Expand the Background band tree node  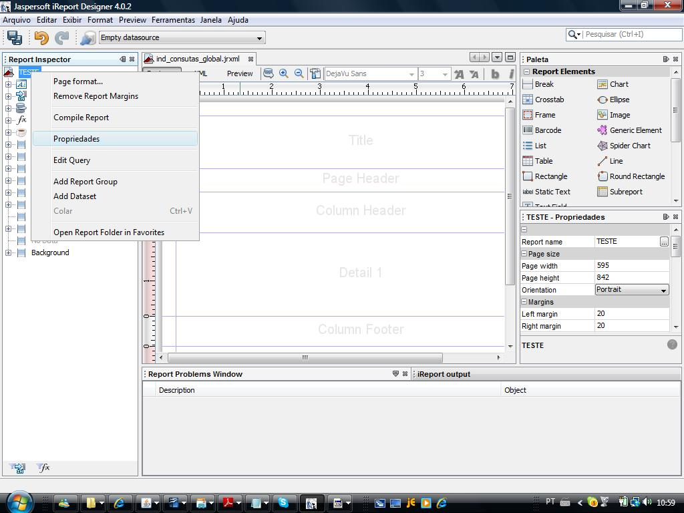(8, 252)
